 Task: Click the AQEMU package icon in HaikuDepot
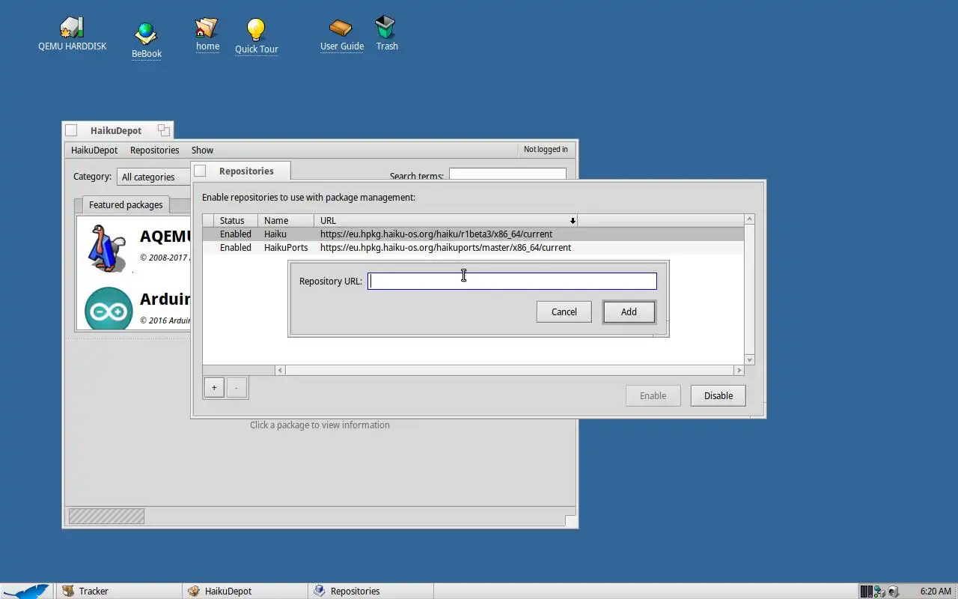tap(107, 248)
